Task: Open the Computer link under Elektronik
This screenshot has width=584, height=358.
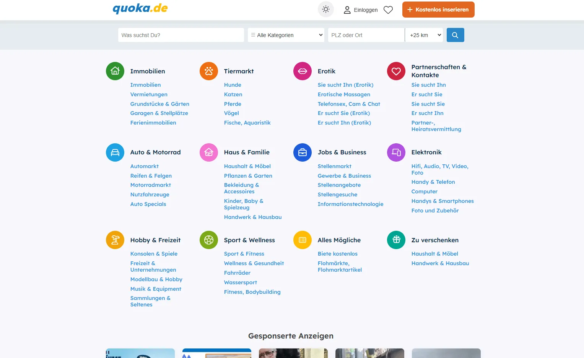Action: click(x=424, y=191)
